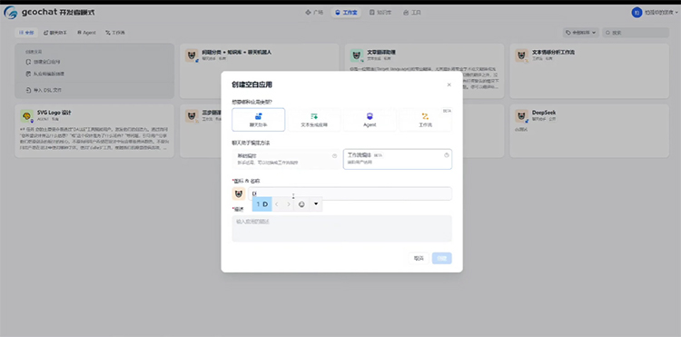Screen dimensions: 681x337
Task: Select candidate 1 D in the input method bar
Action: click(x=262, y=204)
